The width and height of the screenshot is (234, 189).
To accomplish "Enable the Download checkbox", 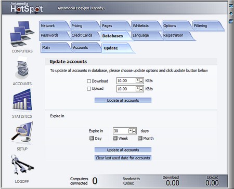I will pyautogui.click(x=89, y=81).
